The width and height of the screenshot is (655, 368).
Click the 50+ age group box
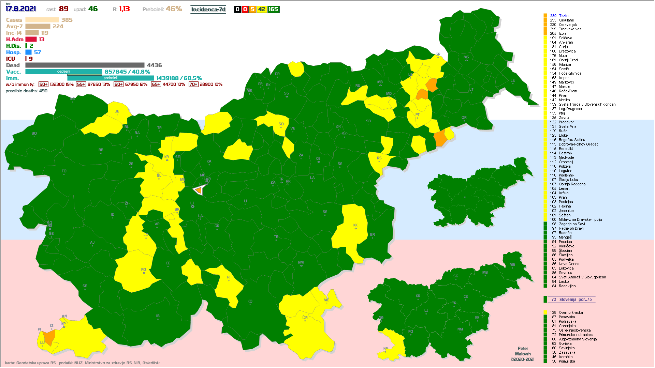point(43,84)
